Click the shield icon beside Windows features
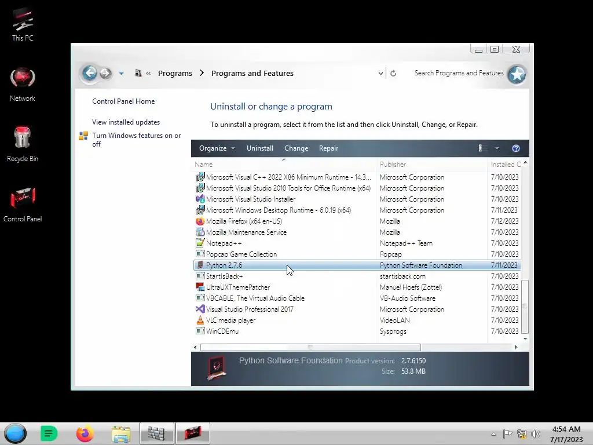This screenshot has height=445, width=593. click(x=83, y=136)
